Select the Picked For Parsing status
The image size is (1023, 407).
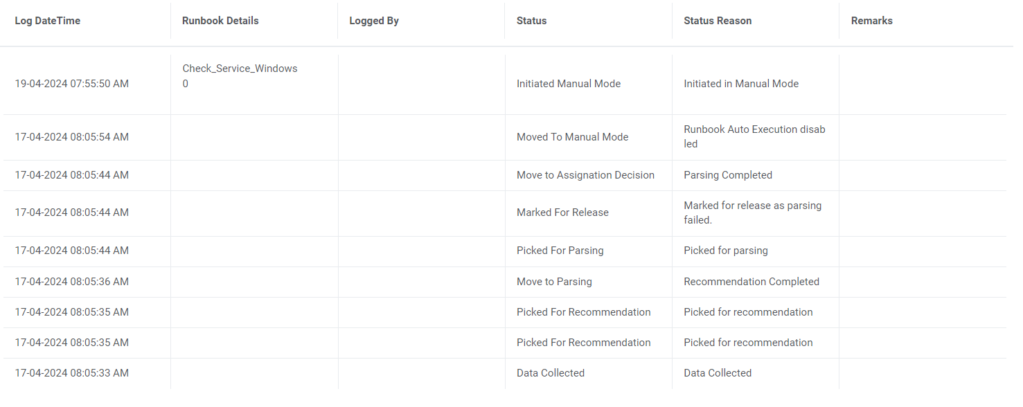(560, 251)
